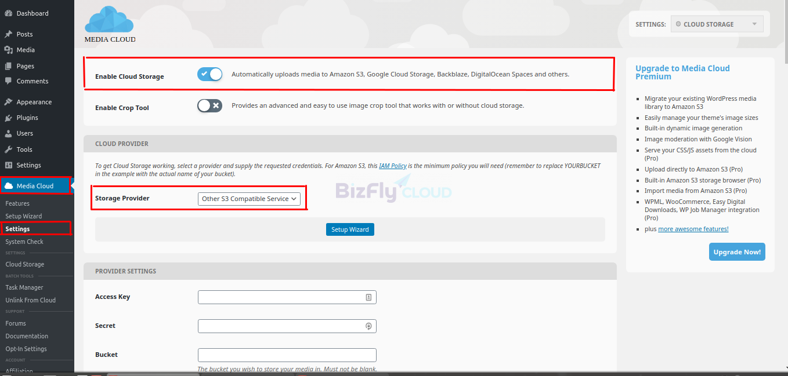Open the System Check submenu item

(x=24, y=242)
